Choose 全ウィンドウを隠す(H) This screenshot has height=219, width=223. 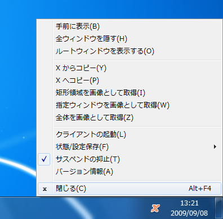tap(130, 39)
